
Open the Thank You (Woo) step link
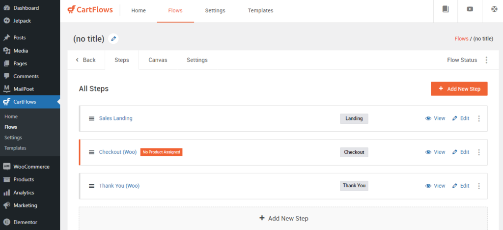tap(119, 186)
